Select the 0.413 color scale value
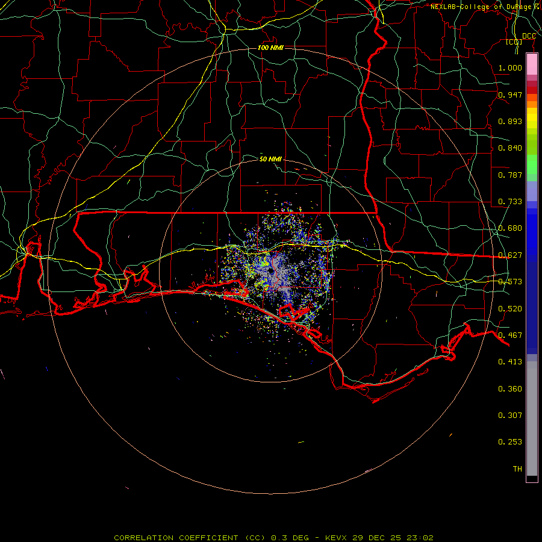 point(510,362)
